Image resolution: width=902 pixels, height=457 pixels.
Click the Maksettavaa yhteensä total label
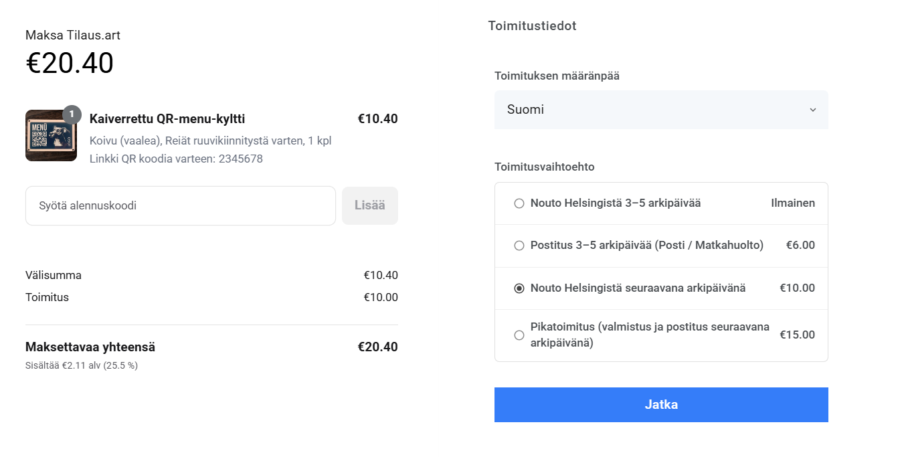click(90, 347)
